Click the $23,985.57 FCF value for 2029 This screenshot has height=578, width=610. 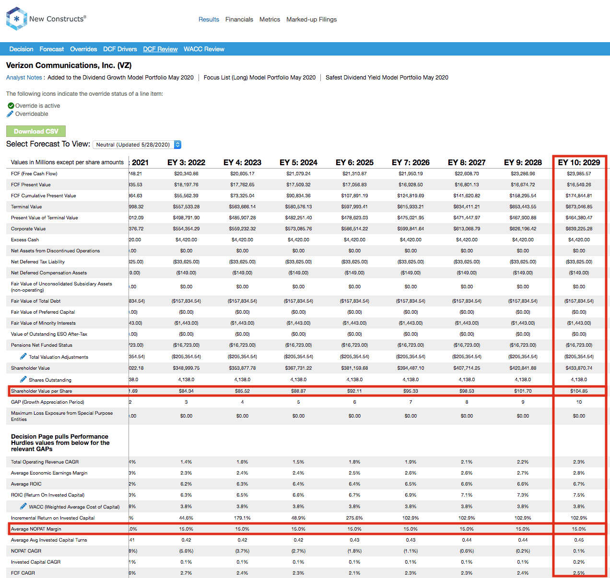[579, 174]
